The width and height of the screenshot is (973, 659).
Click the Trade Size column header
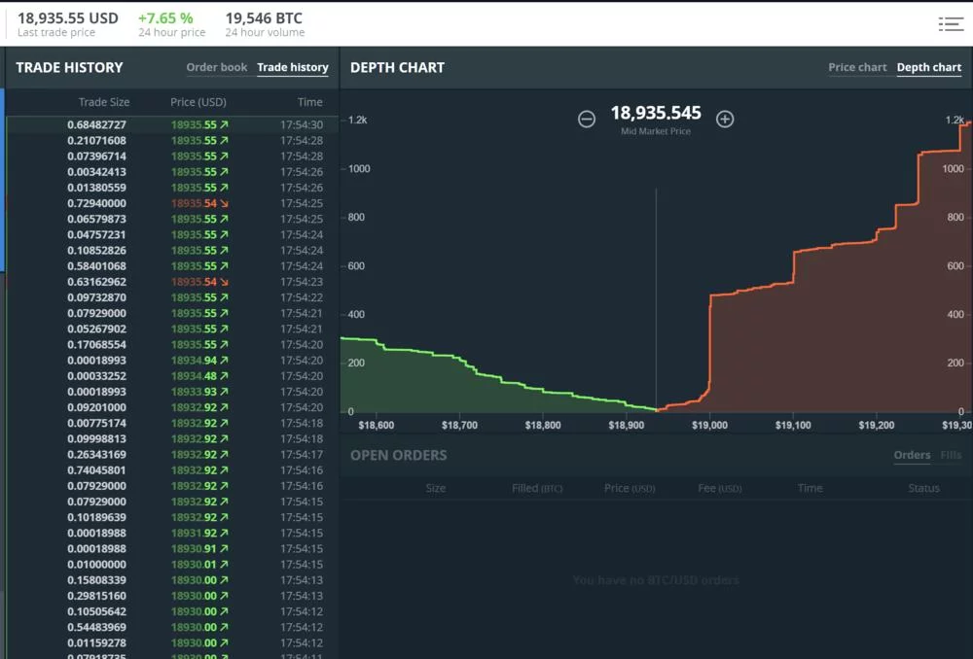coord(104,102)
